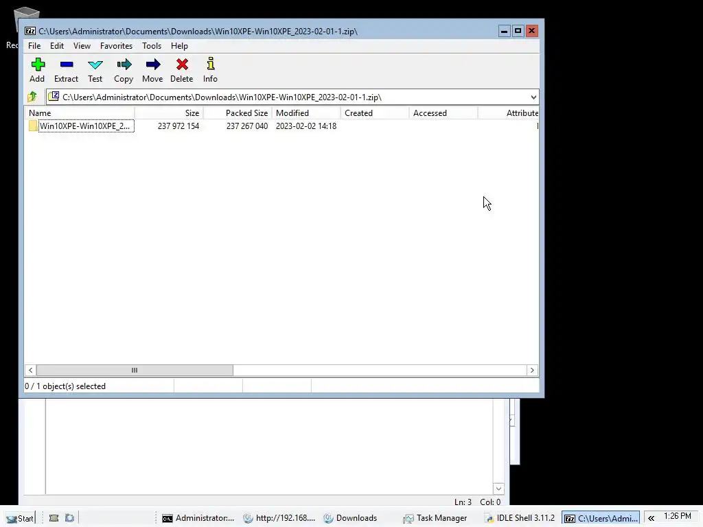Image resolution: width=703 pixels, height=527 pixels.
Task: Expand hidden tray icons chevron
Action: click(x=651, y=518)
